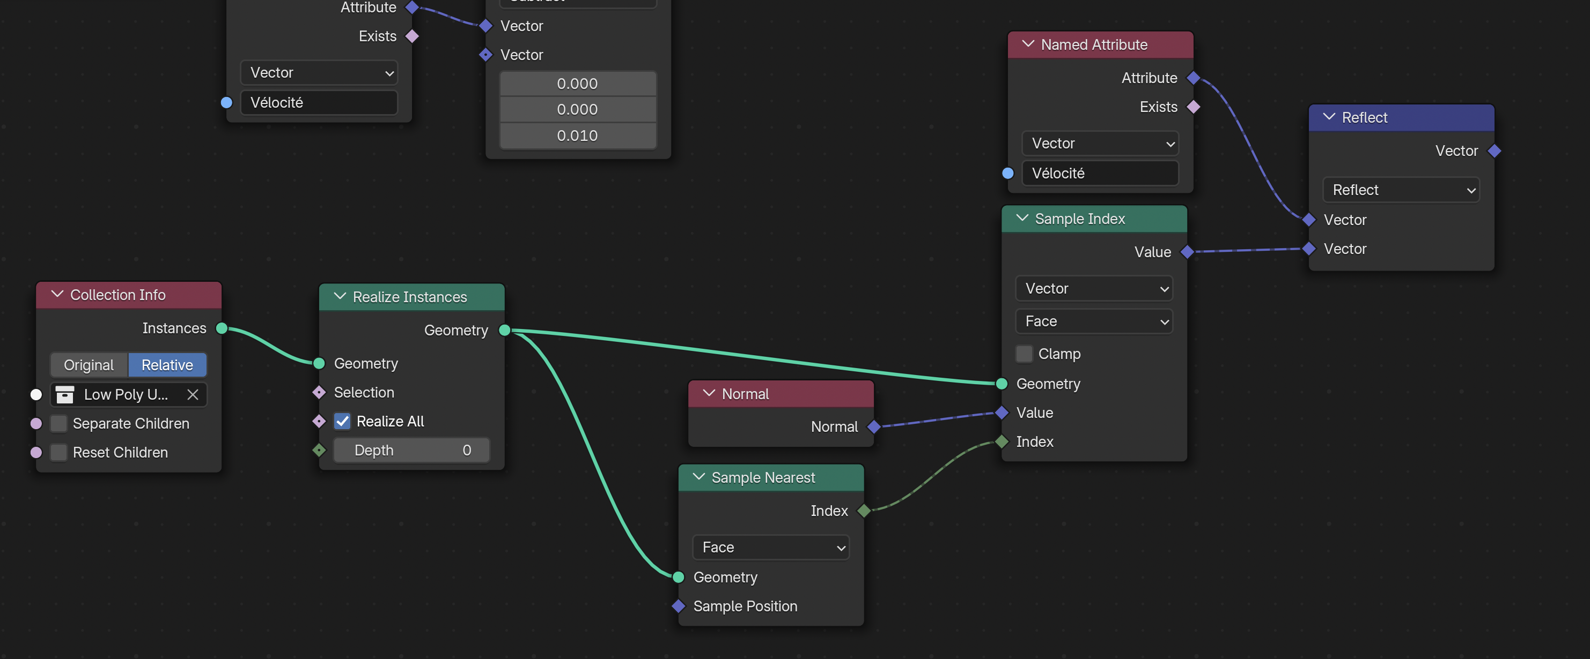The image size is (1590, 659).
Task: Enable Reset Children checkbox
Action: pyautogui.click(x=58, y=453)
